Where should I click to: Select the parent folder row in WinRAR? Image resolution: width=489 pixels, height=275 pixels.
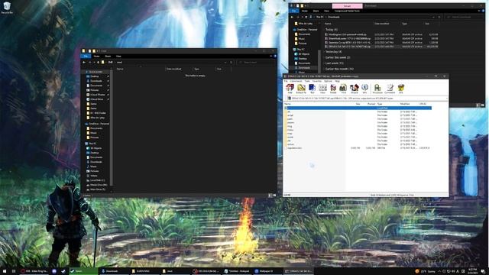coord(358,108)
